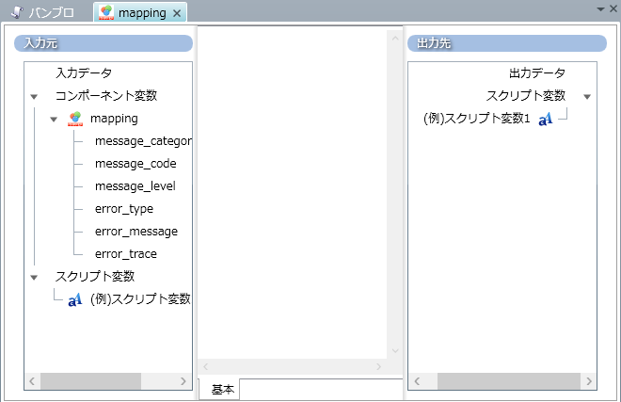Collapse the コンポーネント変数 node
Viewport: 621px width, 402px height.
[x=34, y=96]
